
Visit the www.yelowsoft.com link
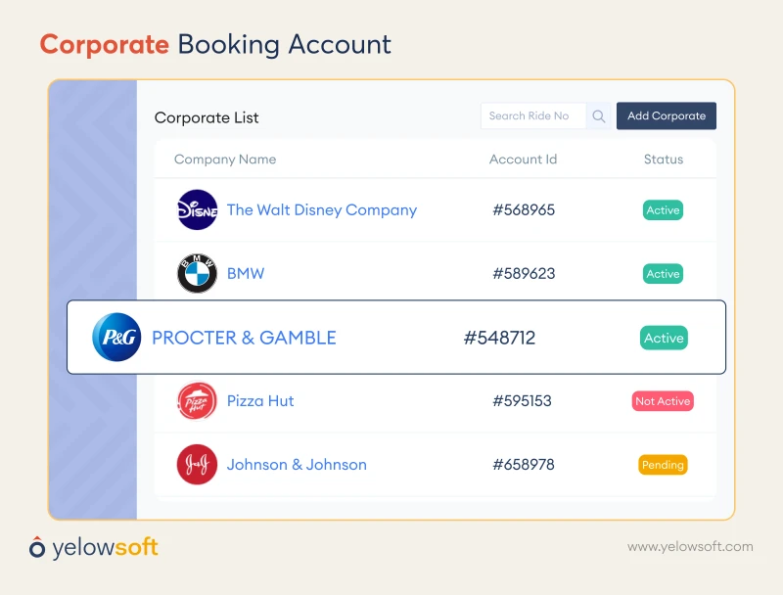690,547
